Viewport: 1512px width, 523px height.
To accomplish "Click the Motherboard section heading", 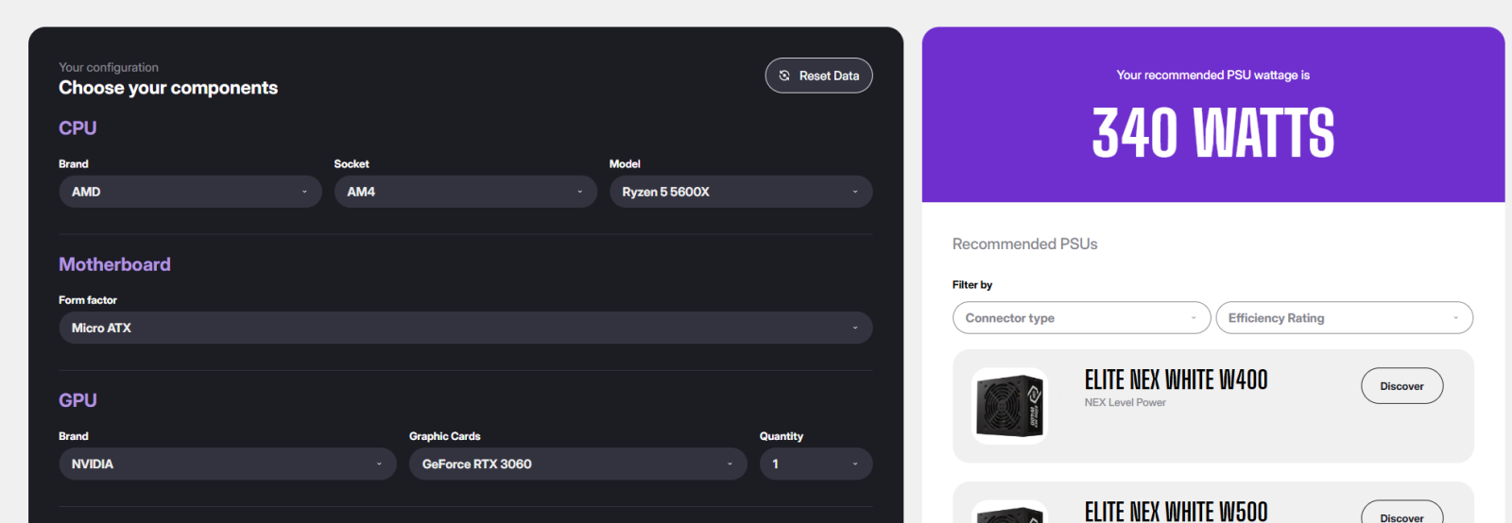I will point(114,264).
